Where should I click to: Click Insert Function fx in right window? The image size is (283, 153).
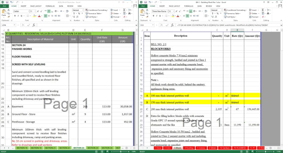coord(172,25)
